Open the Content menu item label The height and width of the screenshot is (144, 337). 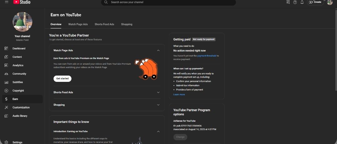click(x=17, y=57)
